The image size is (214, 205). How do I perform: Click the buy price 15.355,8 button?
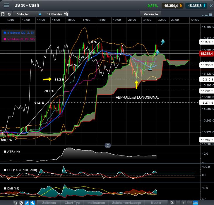tap(196, 6)
